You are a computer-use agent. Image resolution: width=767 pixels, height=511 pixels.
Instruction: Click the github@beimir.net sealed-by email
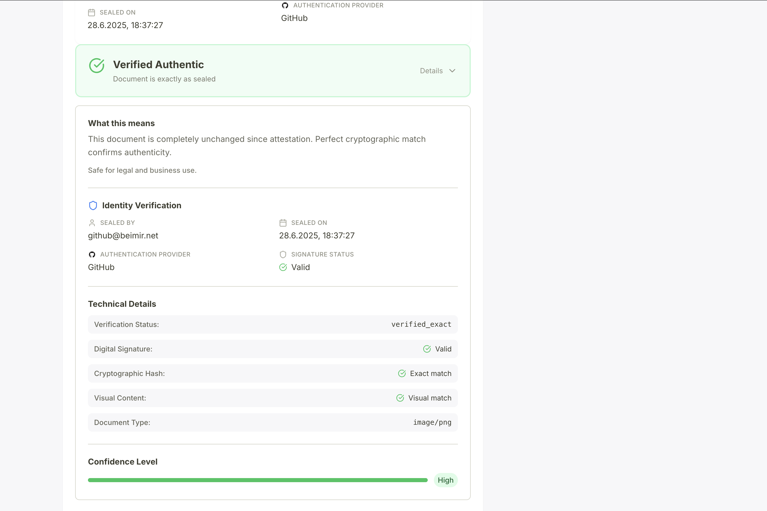coord(123,236)
